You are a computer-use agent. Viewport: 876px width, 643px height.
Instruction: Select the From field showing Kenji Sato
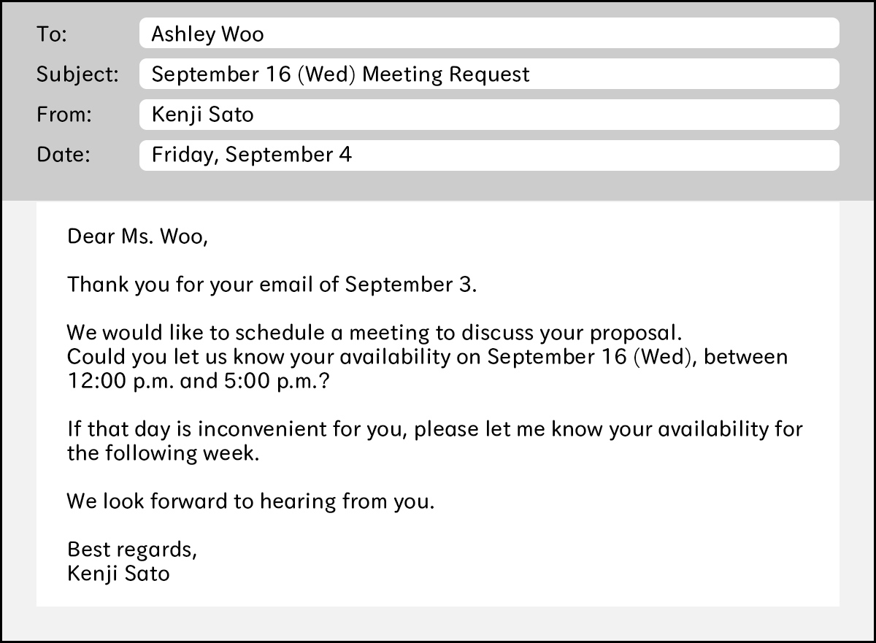488,115
